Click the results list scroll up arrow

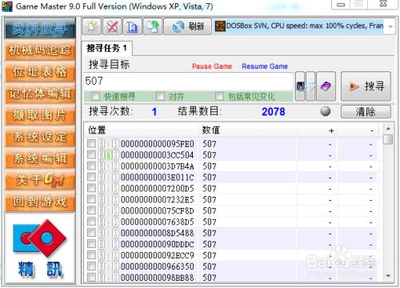388,129
